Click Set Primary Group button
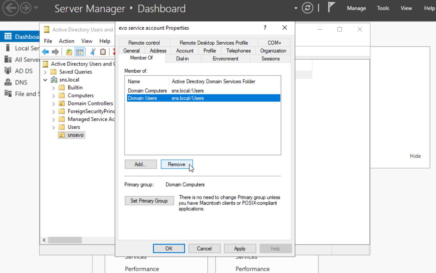The width and height of the screenshot is (436, 273). (149, 201)
